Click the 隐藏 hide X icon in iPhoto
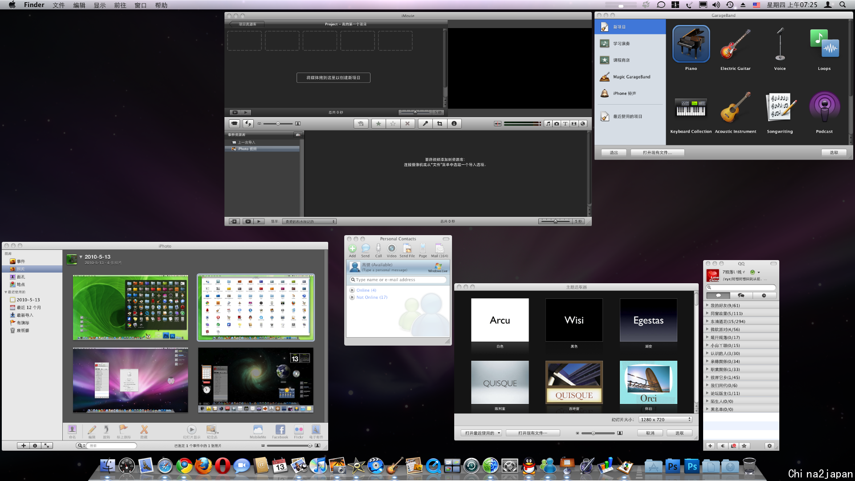 pyautogui.click(x=144, y=429)
